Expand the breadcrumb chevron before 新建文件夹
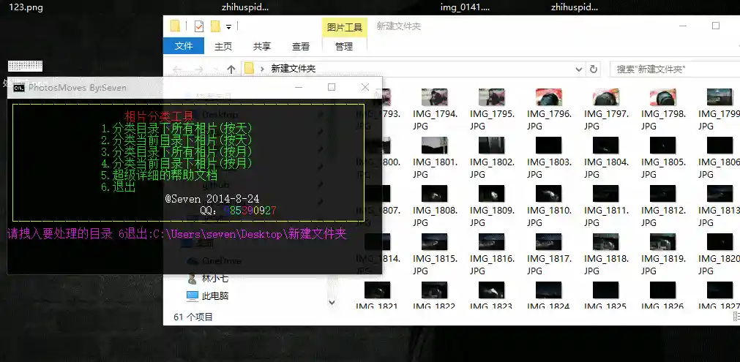 262,69
